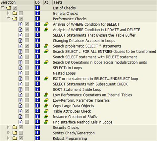Open documentation info icon for Nested Loops

37,73
